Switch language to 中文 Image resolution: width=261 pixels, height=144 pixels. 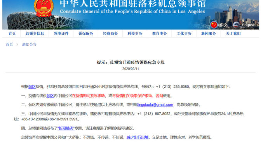tap(224, 25)
